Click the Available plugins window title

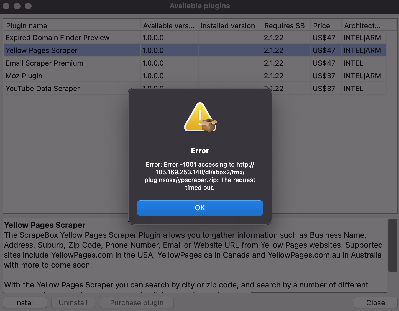(200, 6)
